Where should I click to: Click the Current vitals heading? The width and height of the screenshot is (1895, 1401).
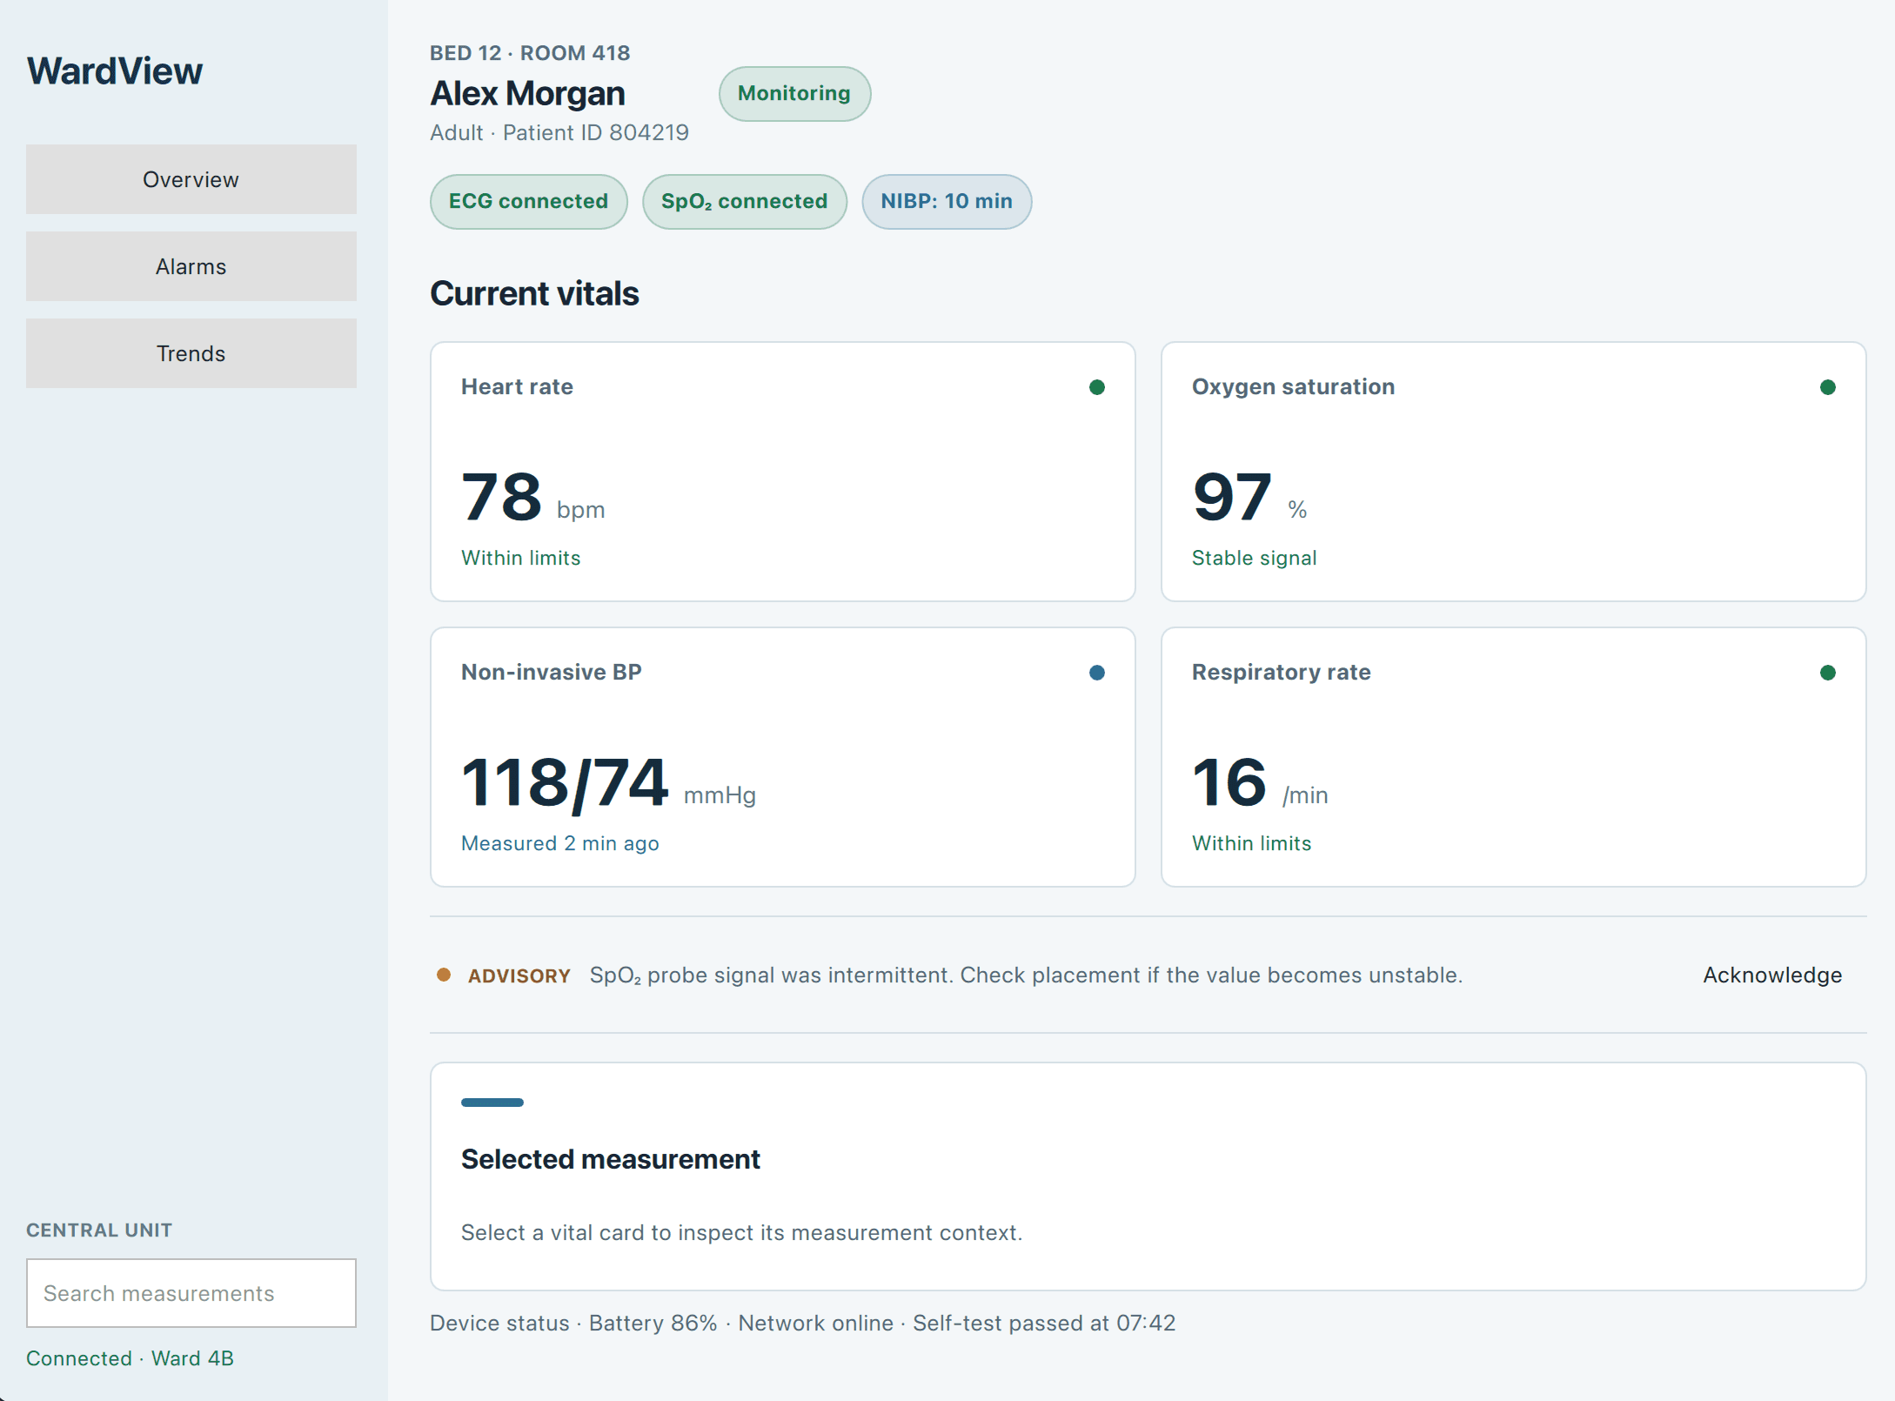pos(534,293)
